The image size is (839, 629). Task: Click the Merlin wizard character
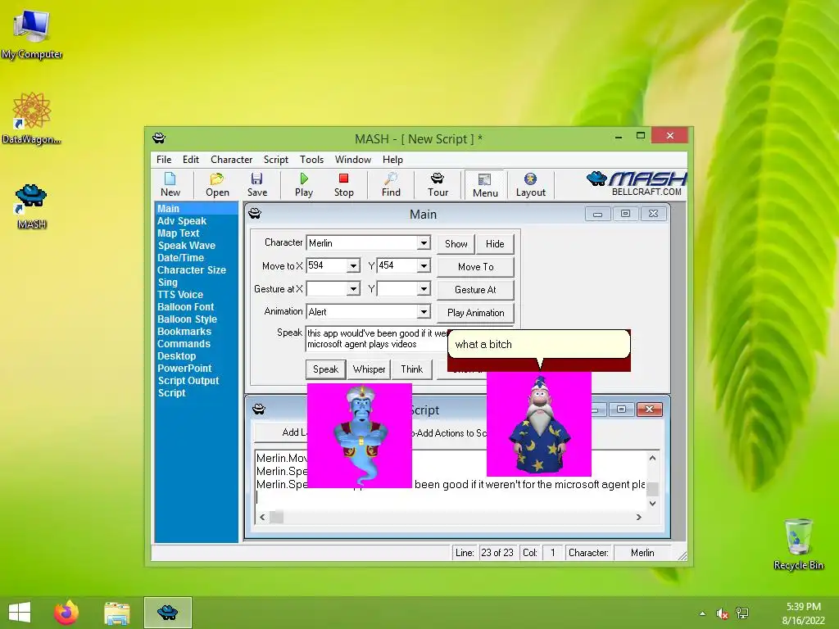(539, 424)
